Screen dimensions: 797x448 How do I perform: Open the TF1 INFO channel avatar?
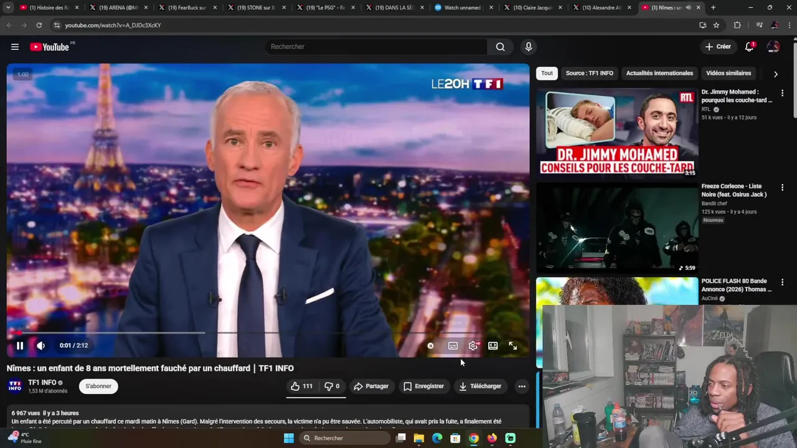point(15,386)
